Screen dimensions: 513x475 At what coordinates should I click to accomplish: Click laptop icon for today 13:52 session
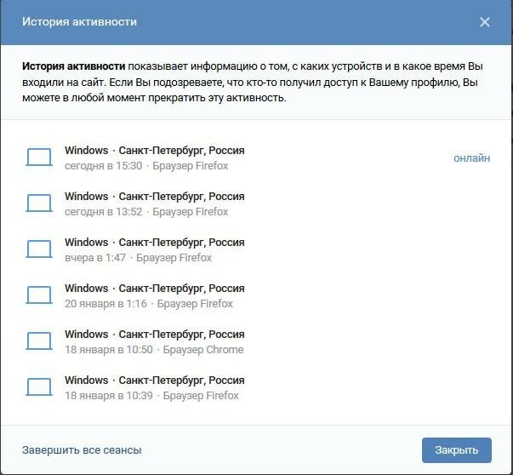pos(39,203)
